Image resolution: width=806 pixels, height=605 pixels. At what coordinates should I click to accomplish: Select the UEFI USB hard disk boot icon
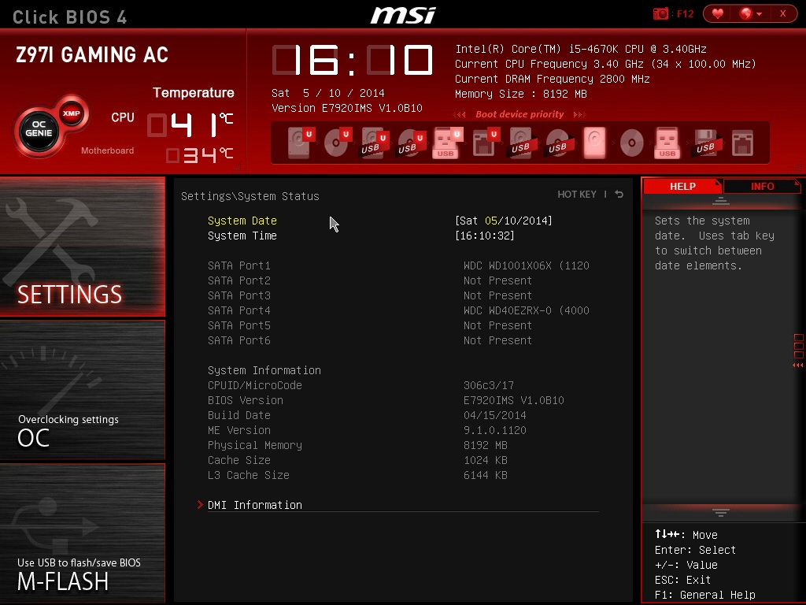374,143
